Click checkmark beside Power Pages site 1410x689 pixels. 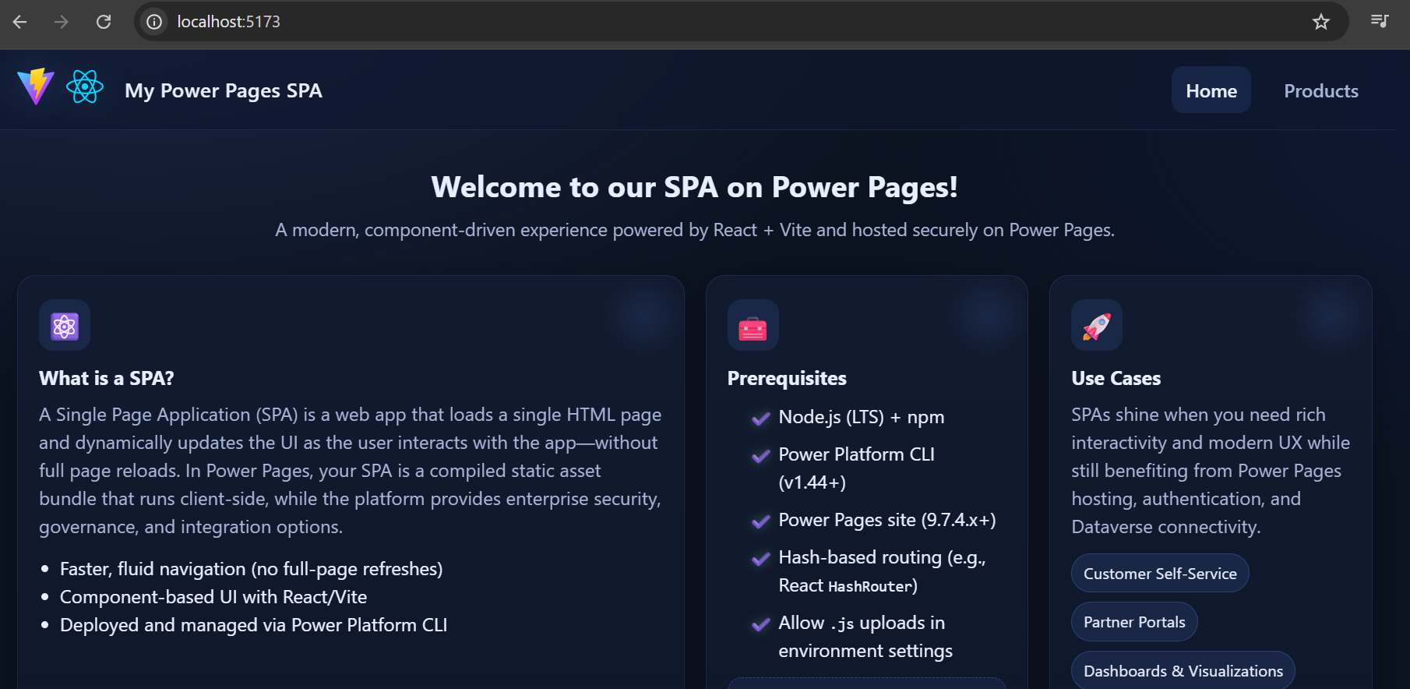760,521
